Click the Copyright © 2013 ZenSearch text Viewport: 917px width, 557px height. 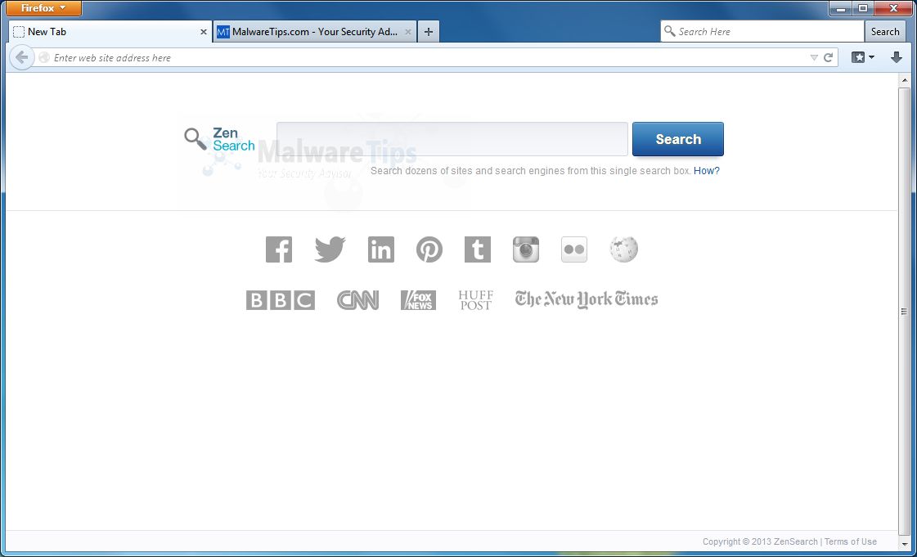click(x=760, y=541)
